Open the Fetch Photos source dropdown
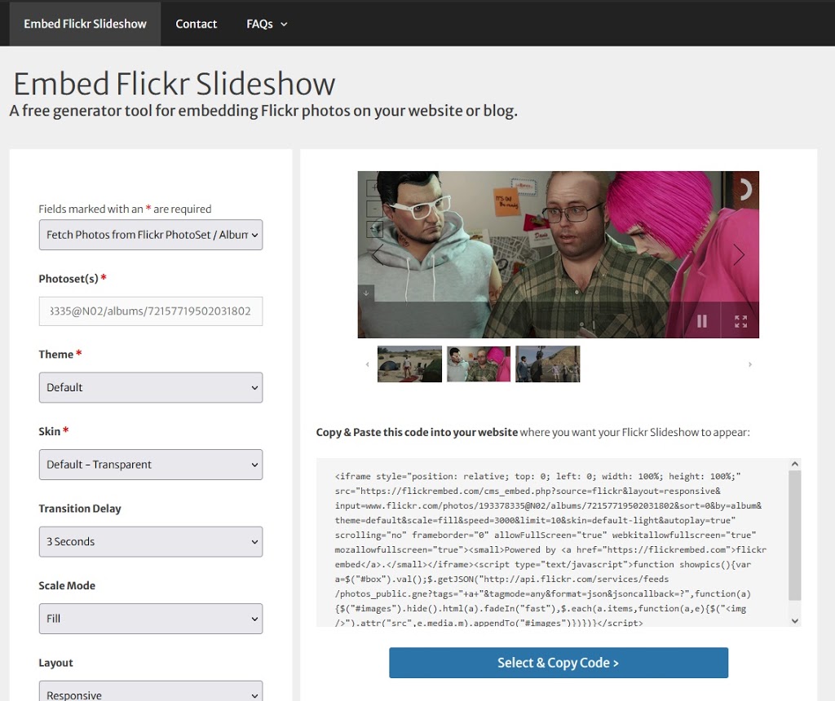The image size is (835, 701). pyautogui.click(x=151, y=235)
